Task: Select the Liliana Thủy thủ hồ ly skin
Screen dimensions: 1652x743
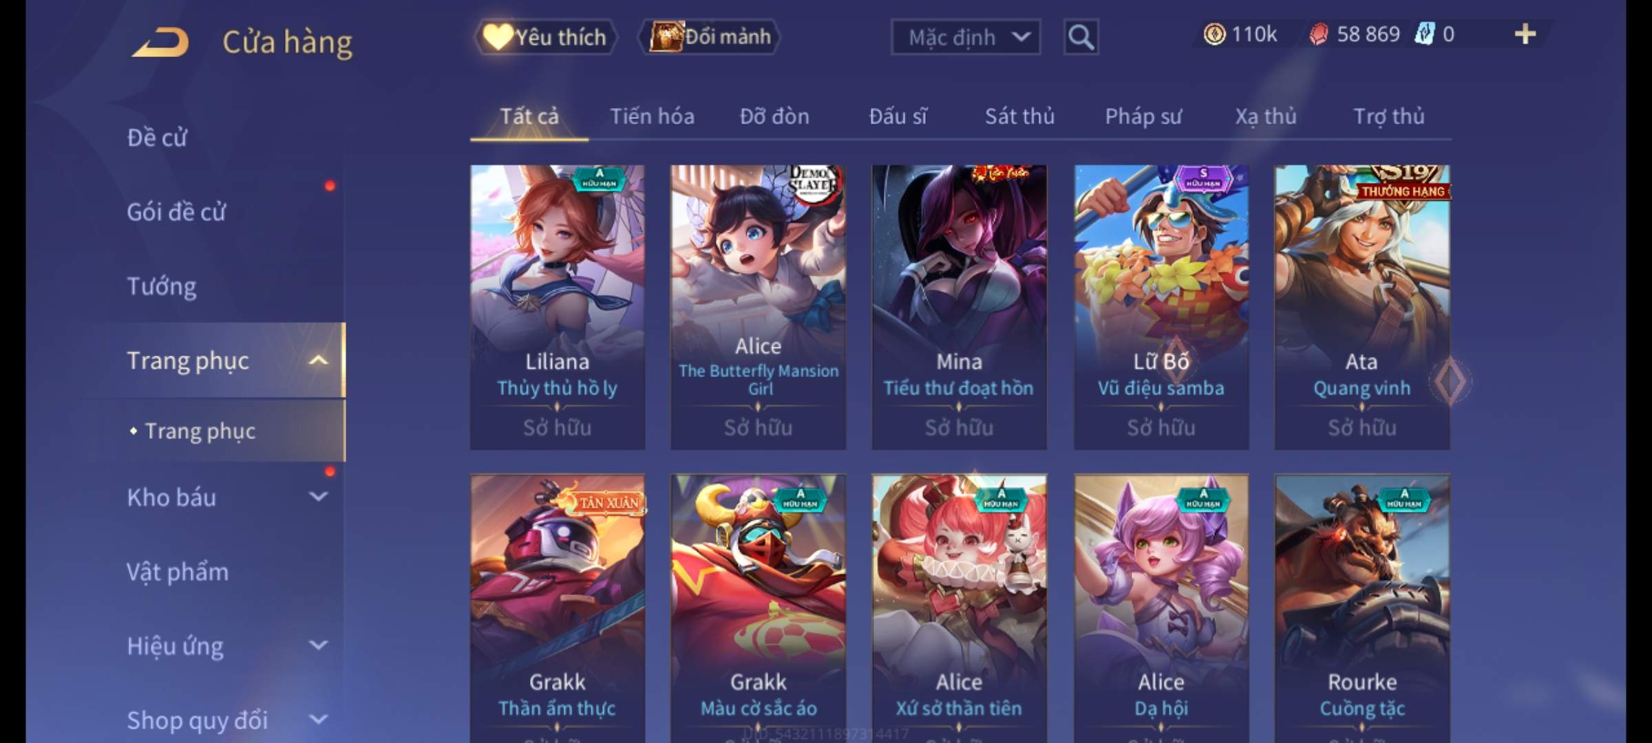Action: tap(558, 307)
